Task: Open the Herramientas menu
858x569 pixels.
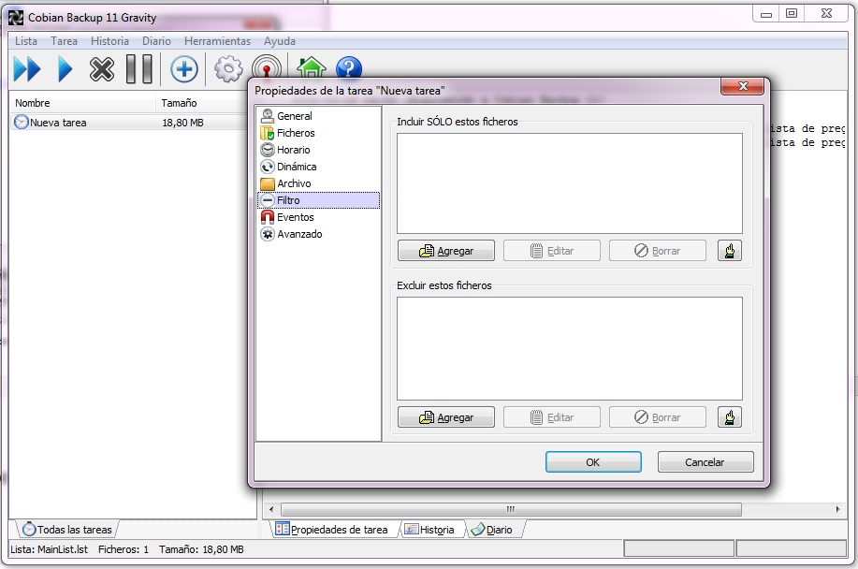Action: click(x=217, y=41)
